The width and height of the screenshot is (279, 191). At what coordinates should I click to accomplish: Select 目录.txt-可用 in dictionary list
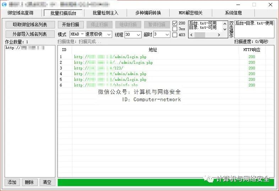click(x=203, y=27)
